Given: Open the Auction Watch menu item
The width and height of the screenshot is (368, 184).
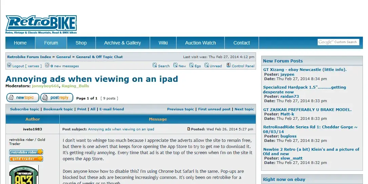Looking at the screenshot, I should coord(200,43).
